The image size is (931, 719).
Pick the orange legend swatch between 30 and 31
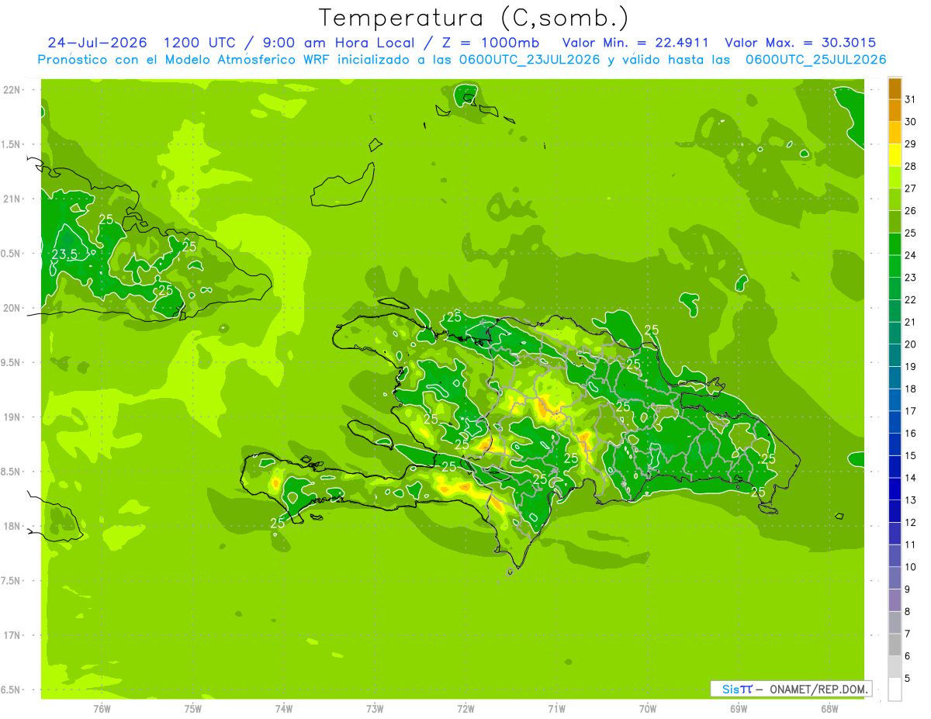click(x=895, y=111)
